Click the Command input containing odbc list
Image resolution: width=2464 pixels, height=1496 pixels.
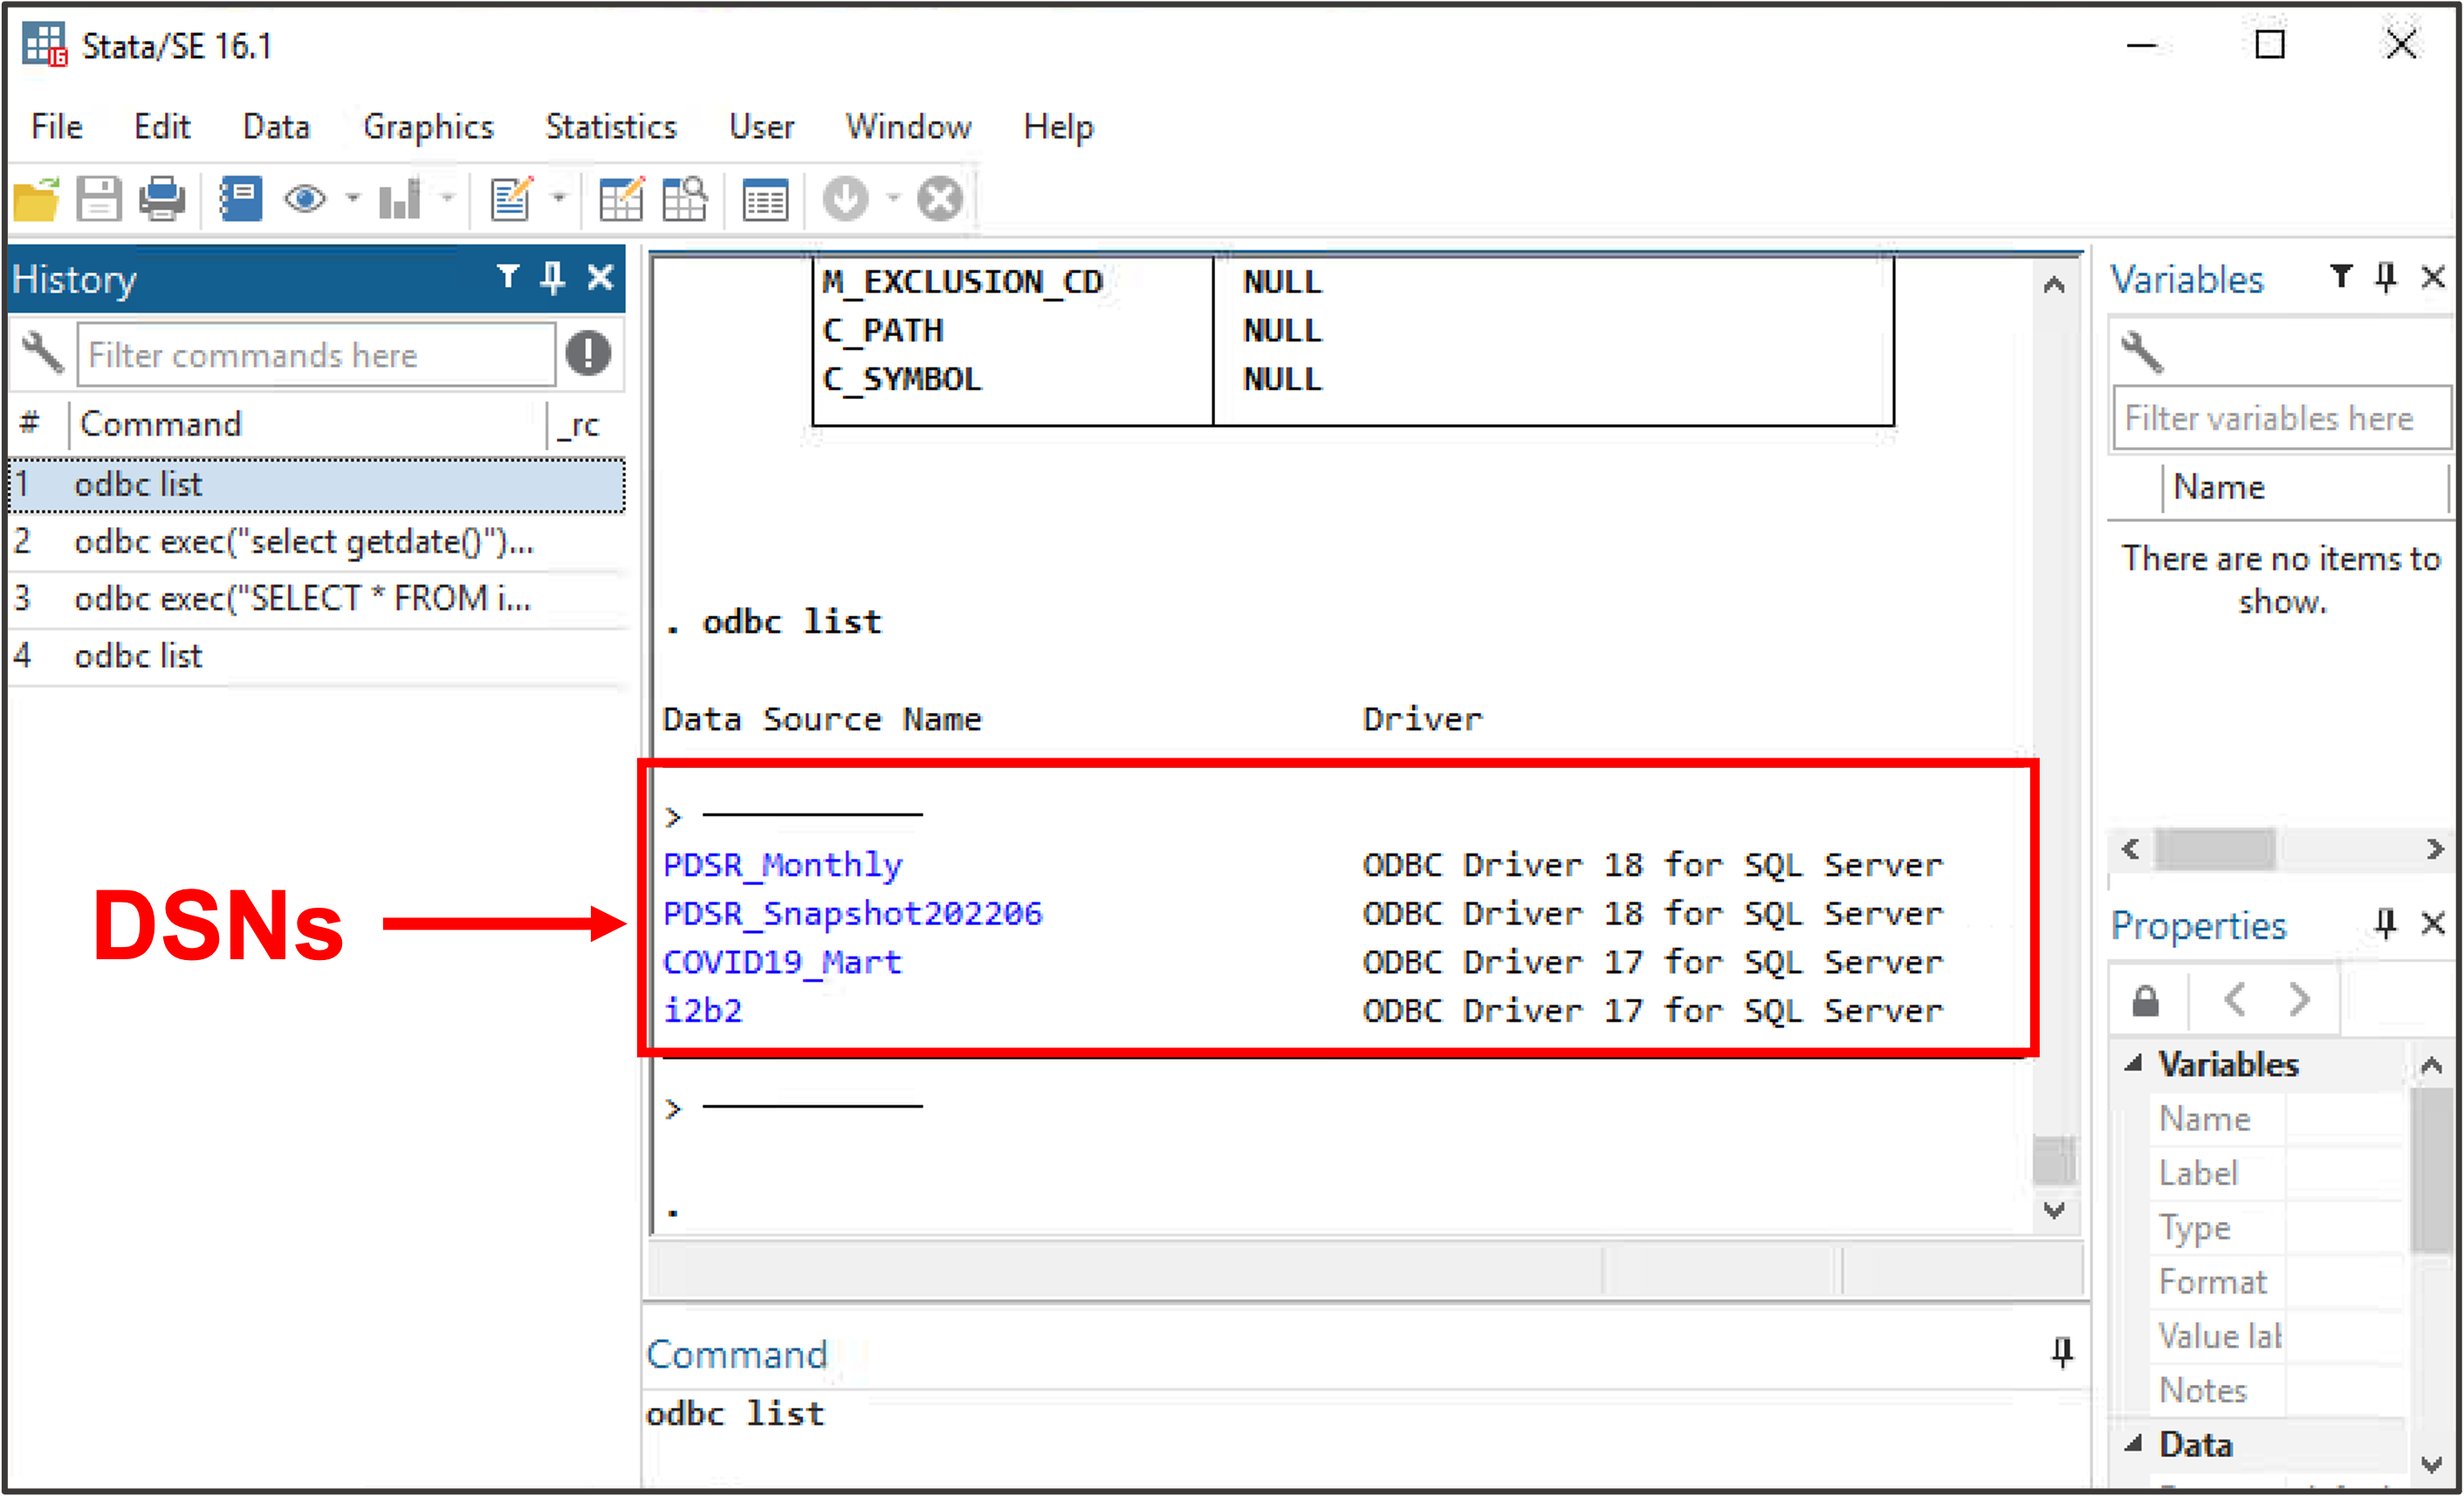click(x=1365, y=1414)
